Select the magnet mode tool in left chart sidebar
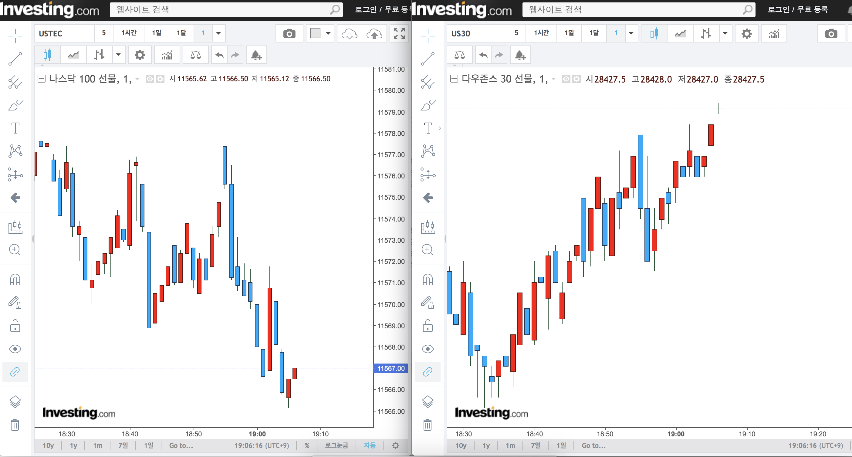Screen dimensions: 852x457 click(x=15, y=280)
